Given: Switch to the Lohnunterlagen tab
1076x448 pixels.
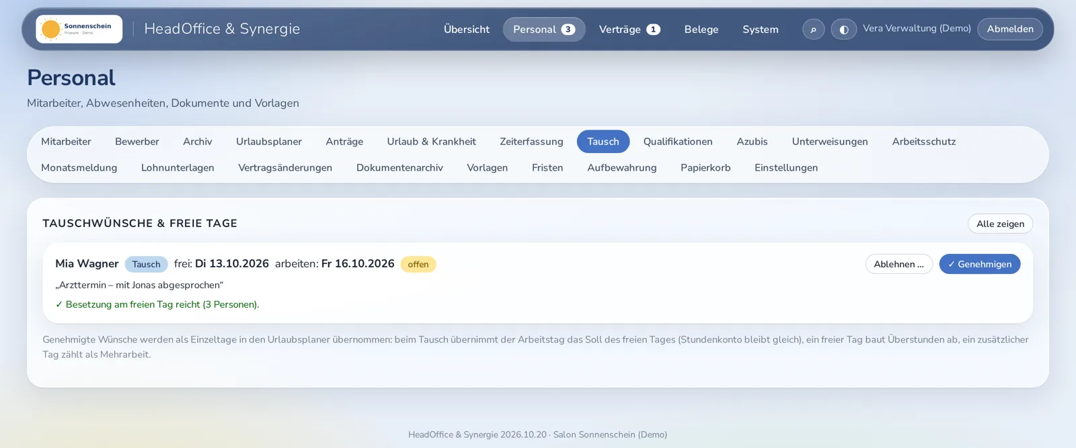Looking at the screenshot, I should point(178,168).
